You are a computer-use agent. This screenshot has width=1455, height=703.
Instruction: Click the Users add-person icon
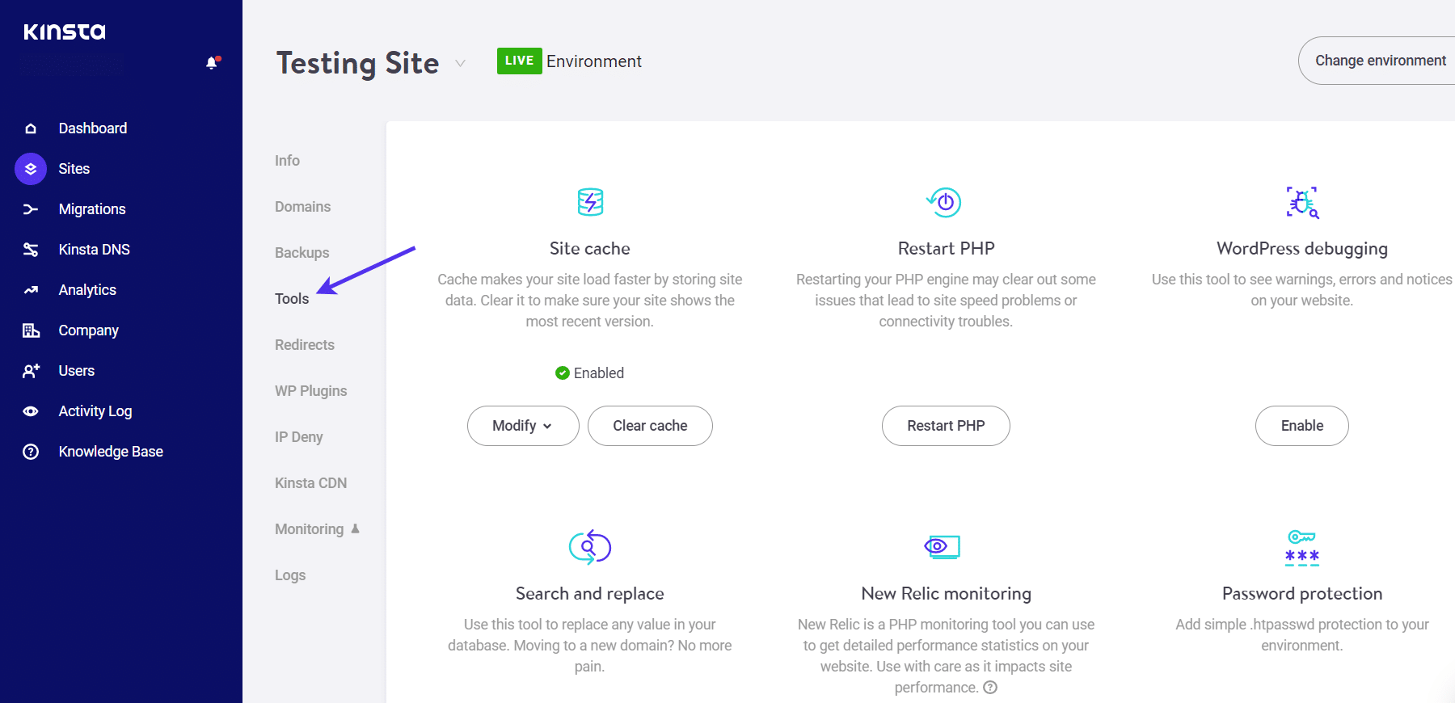(x=31, y=371)
